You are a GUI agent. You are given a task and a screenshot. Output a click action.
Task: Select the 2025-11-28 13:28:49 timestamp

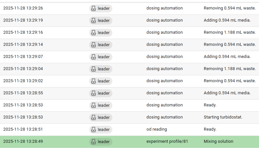coord(23,141)
